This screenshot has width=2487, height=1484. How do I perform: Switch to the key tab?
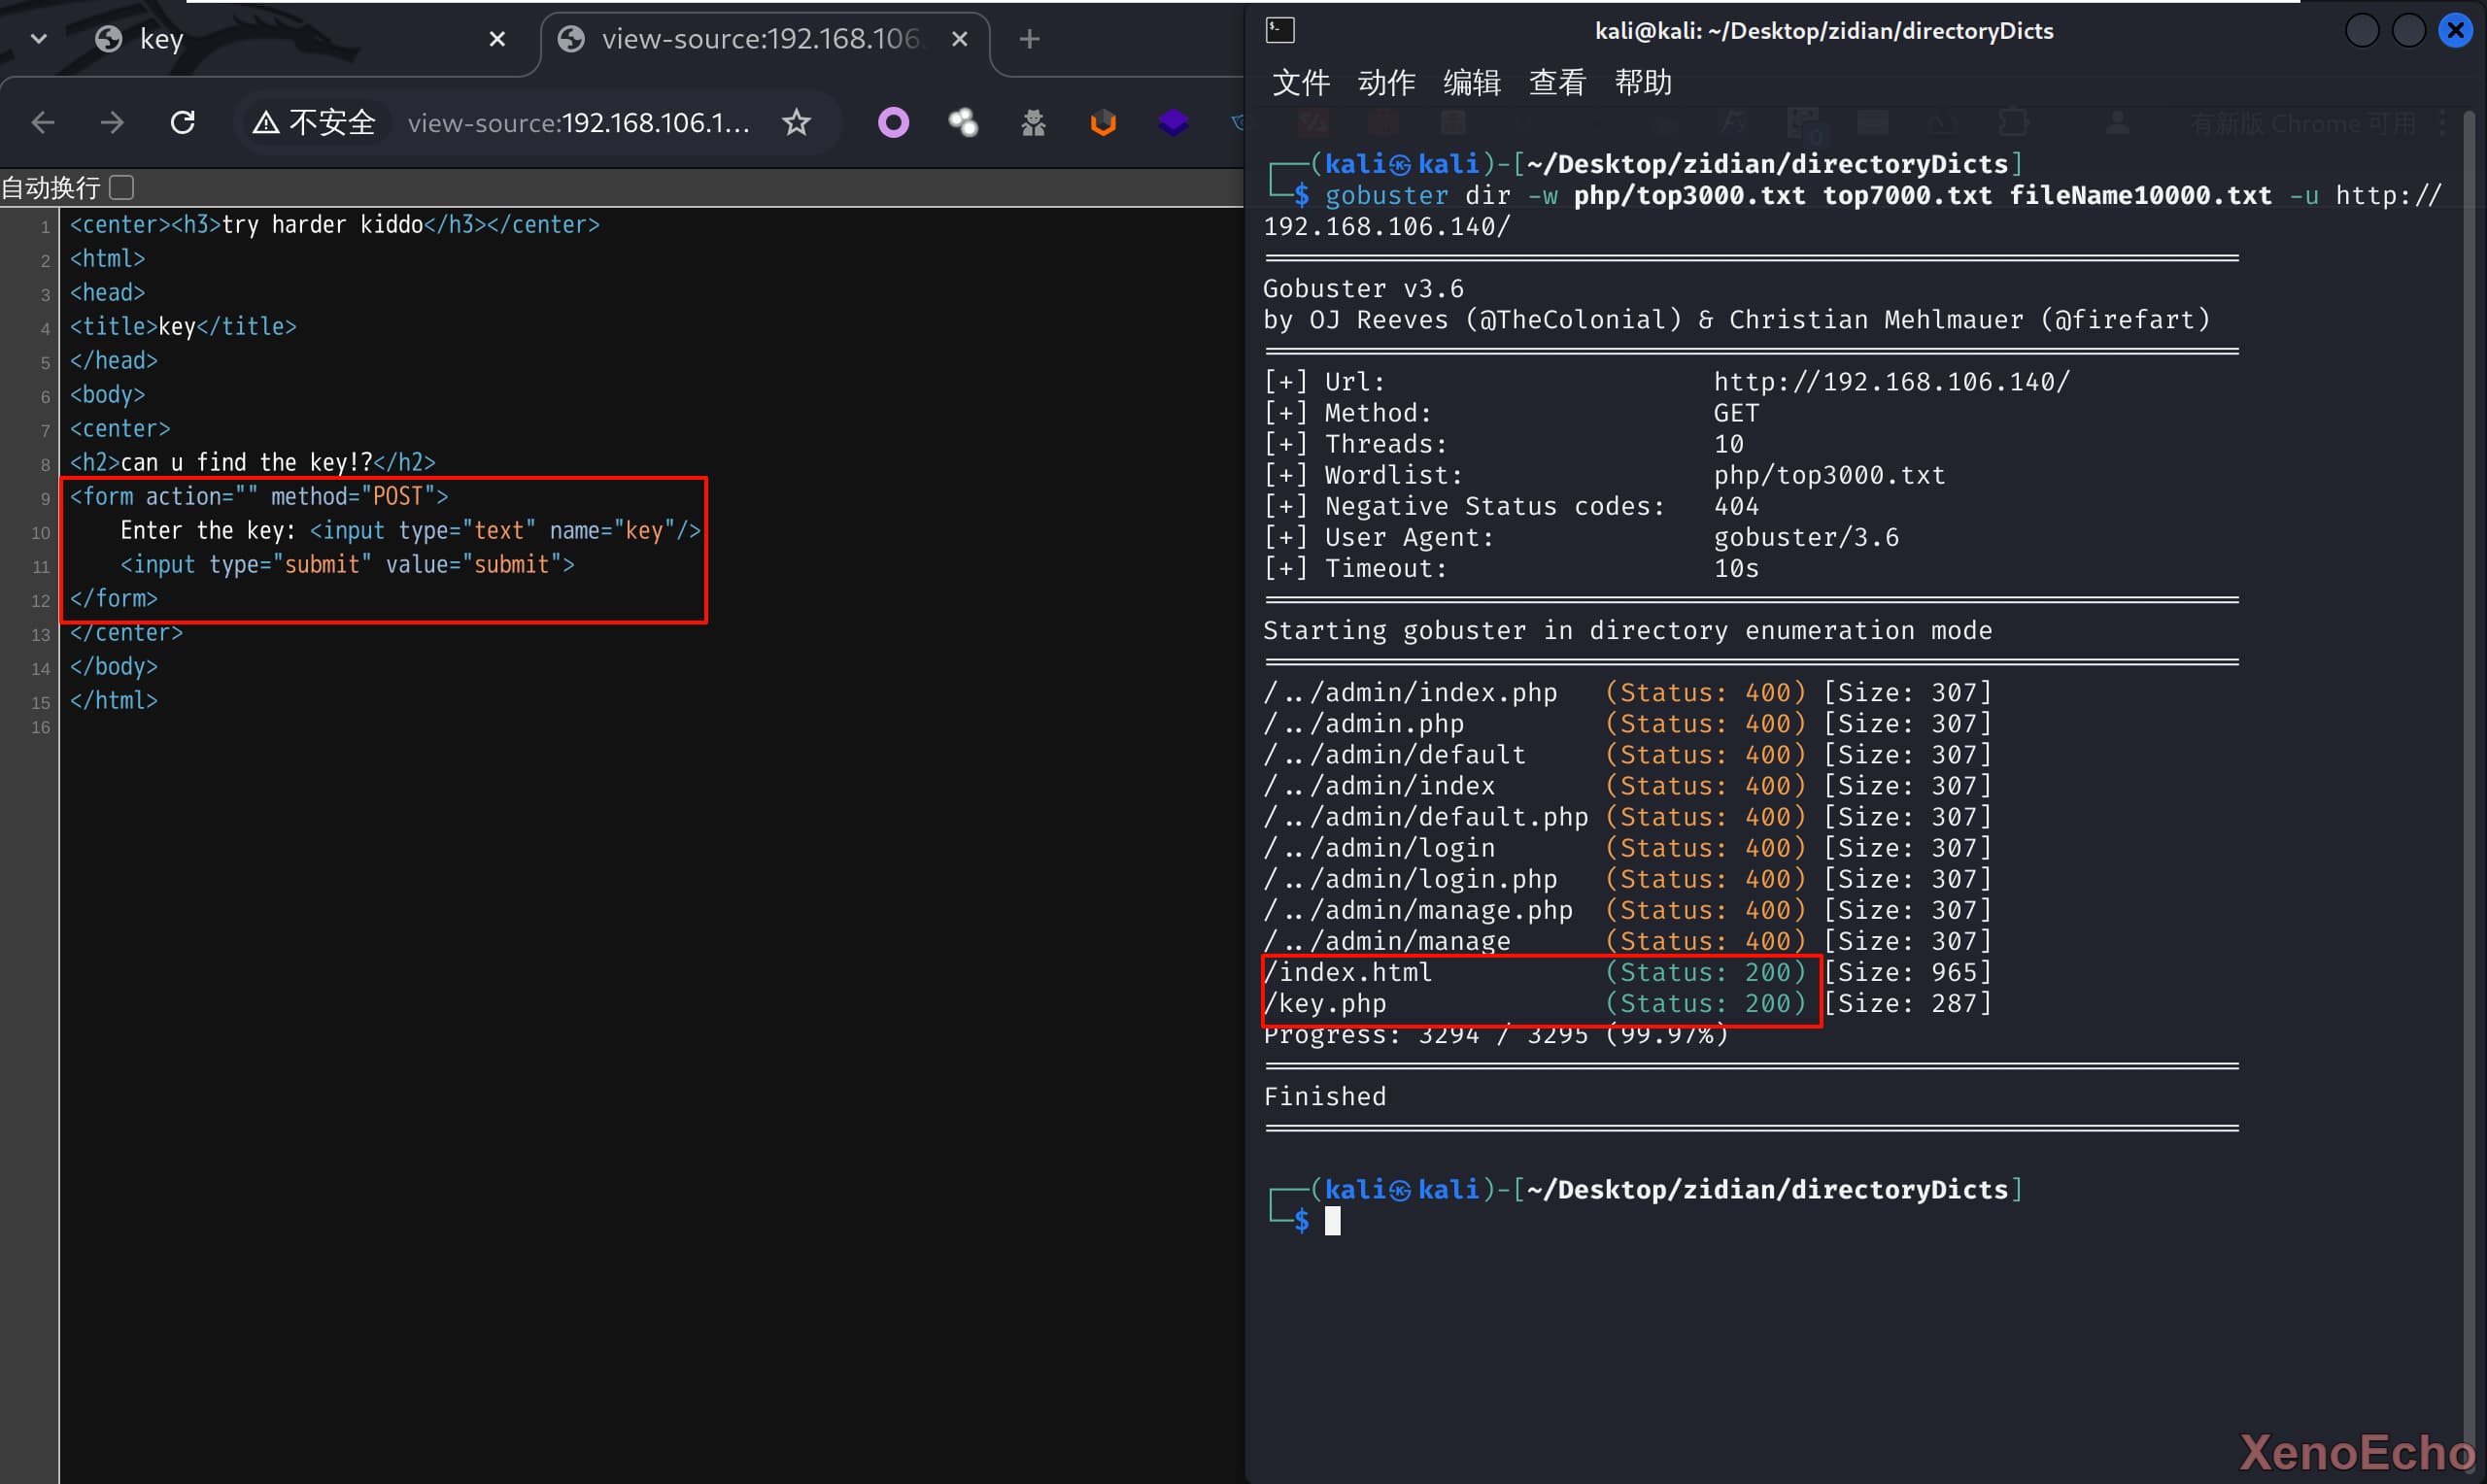(160, 39)
